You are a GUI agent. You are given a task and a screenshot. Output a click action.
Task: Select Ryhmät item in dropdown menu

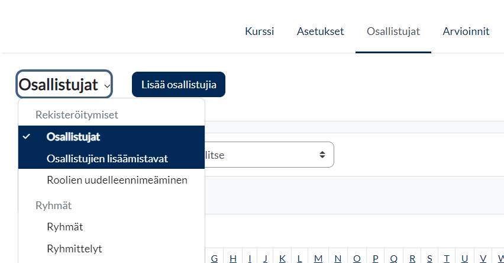pyautogui.click(x=64, y=227)
